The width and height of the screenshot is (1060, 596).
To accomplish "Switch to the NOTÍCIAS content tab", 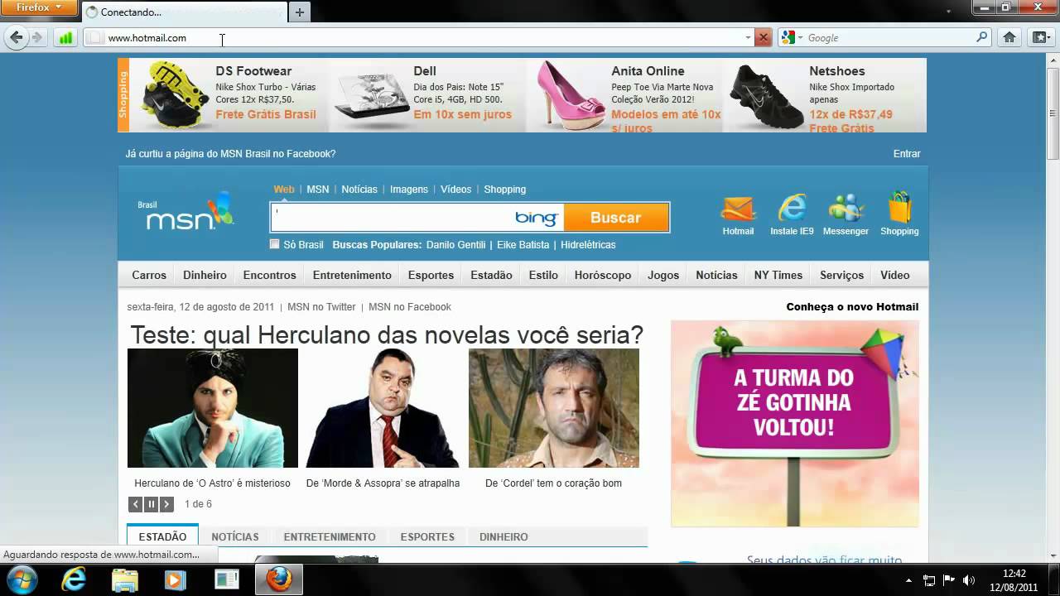I will [235, 536].
